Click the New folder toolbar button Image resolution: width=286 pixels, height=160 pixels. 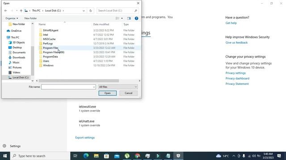tap(30, 18)
